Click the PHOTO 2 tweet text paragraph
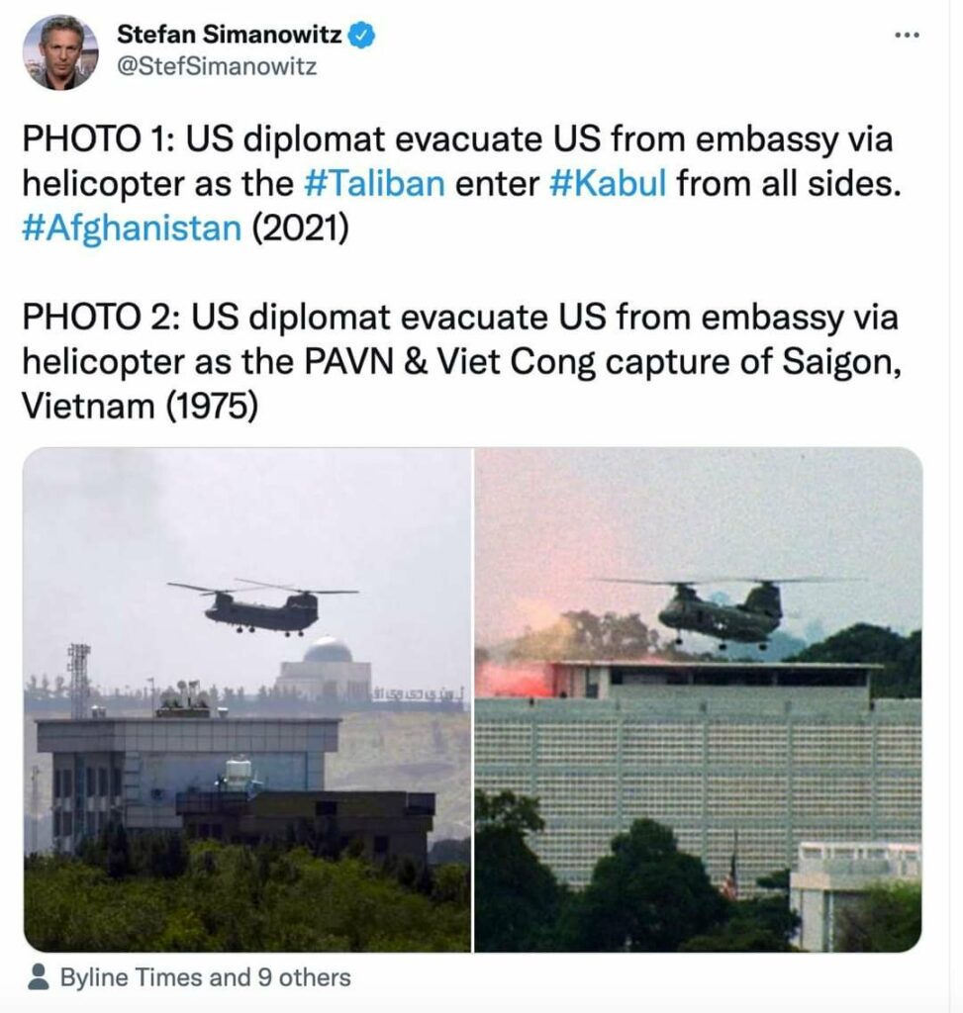 point(461,361)
